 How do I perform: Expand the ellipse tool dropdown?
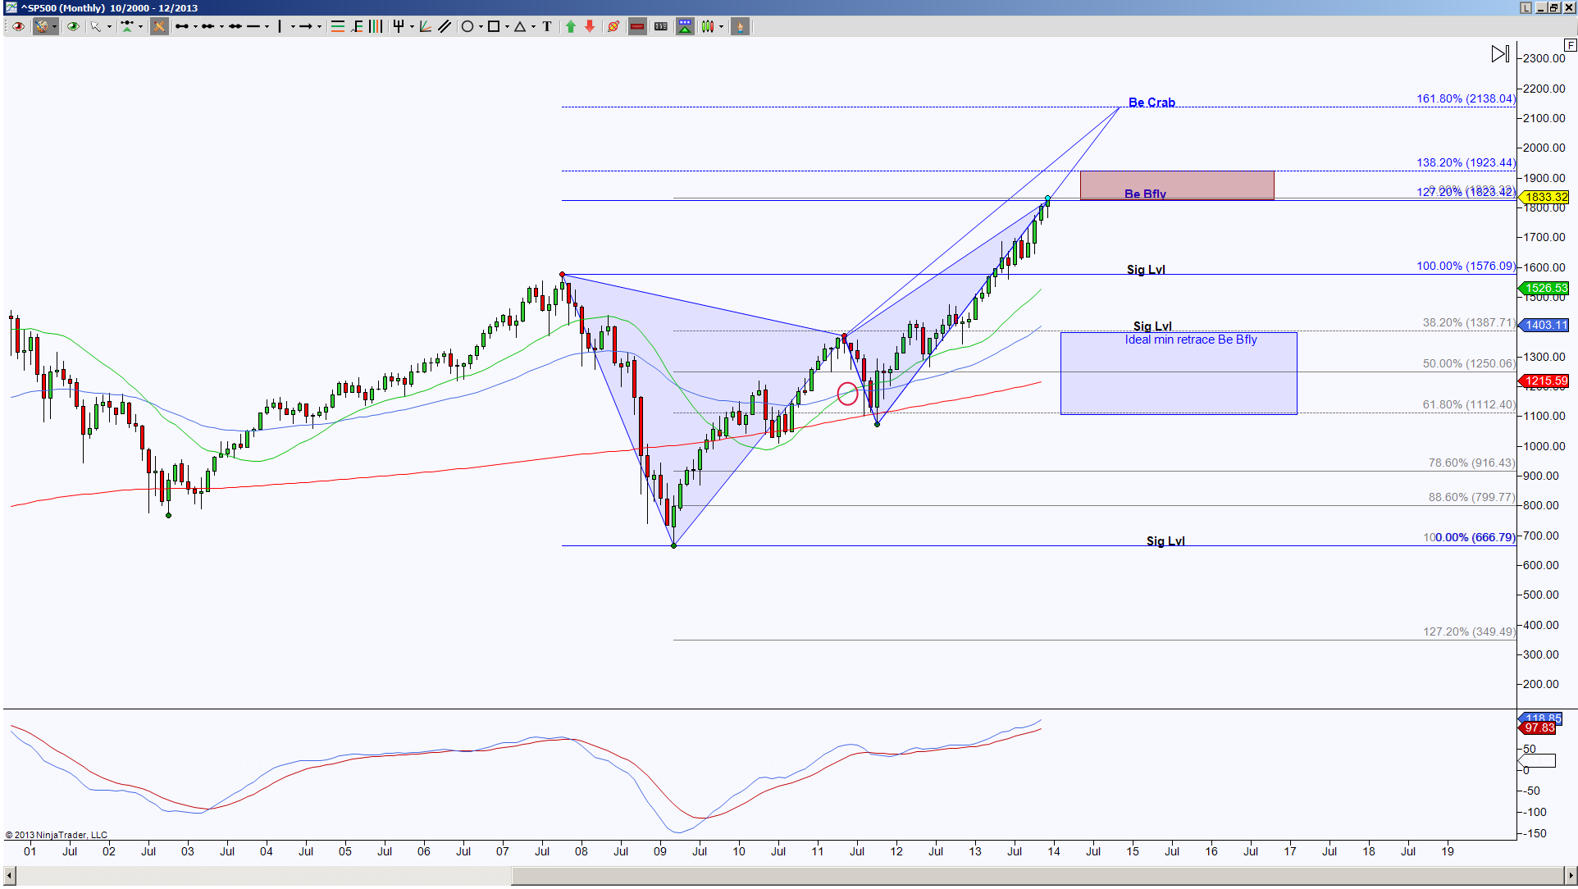click(x=481, y=26)
